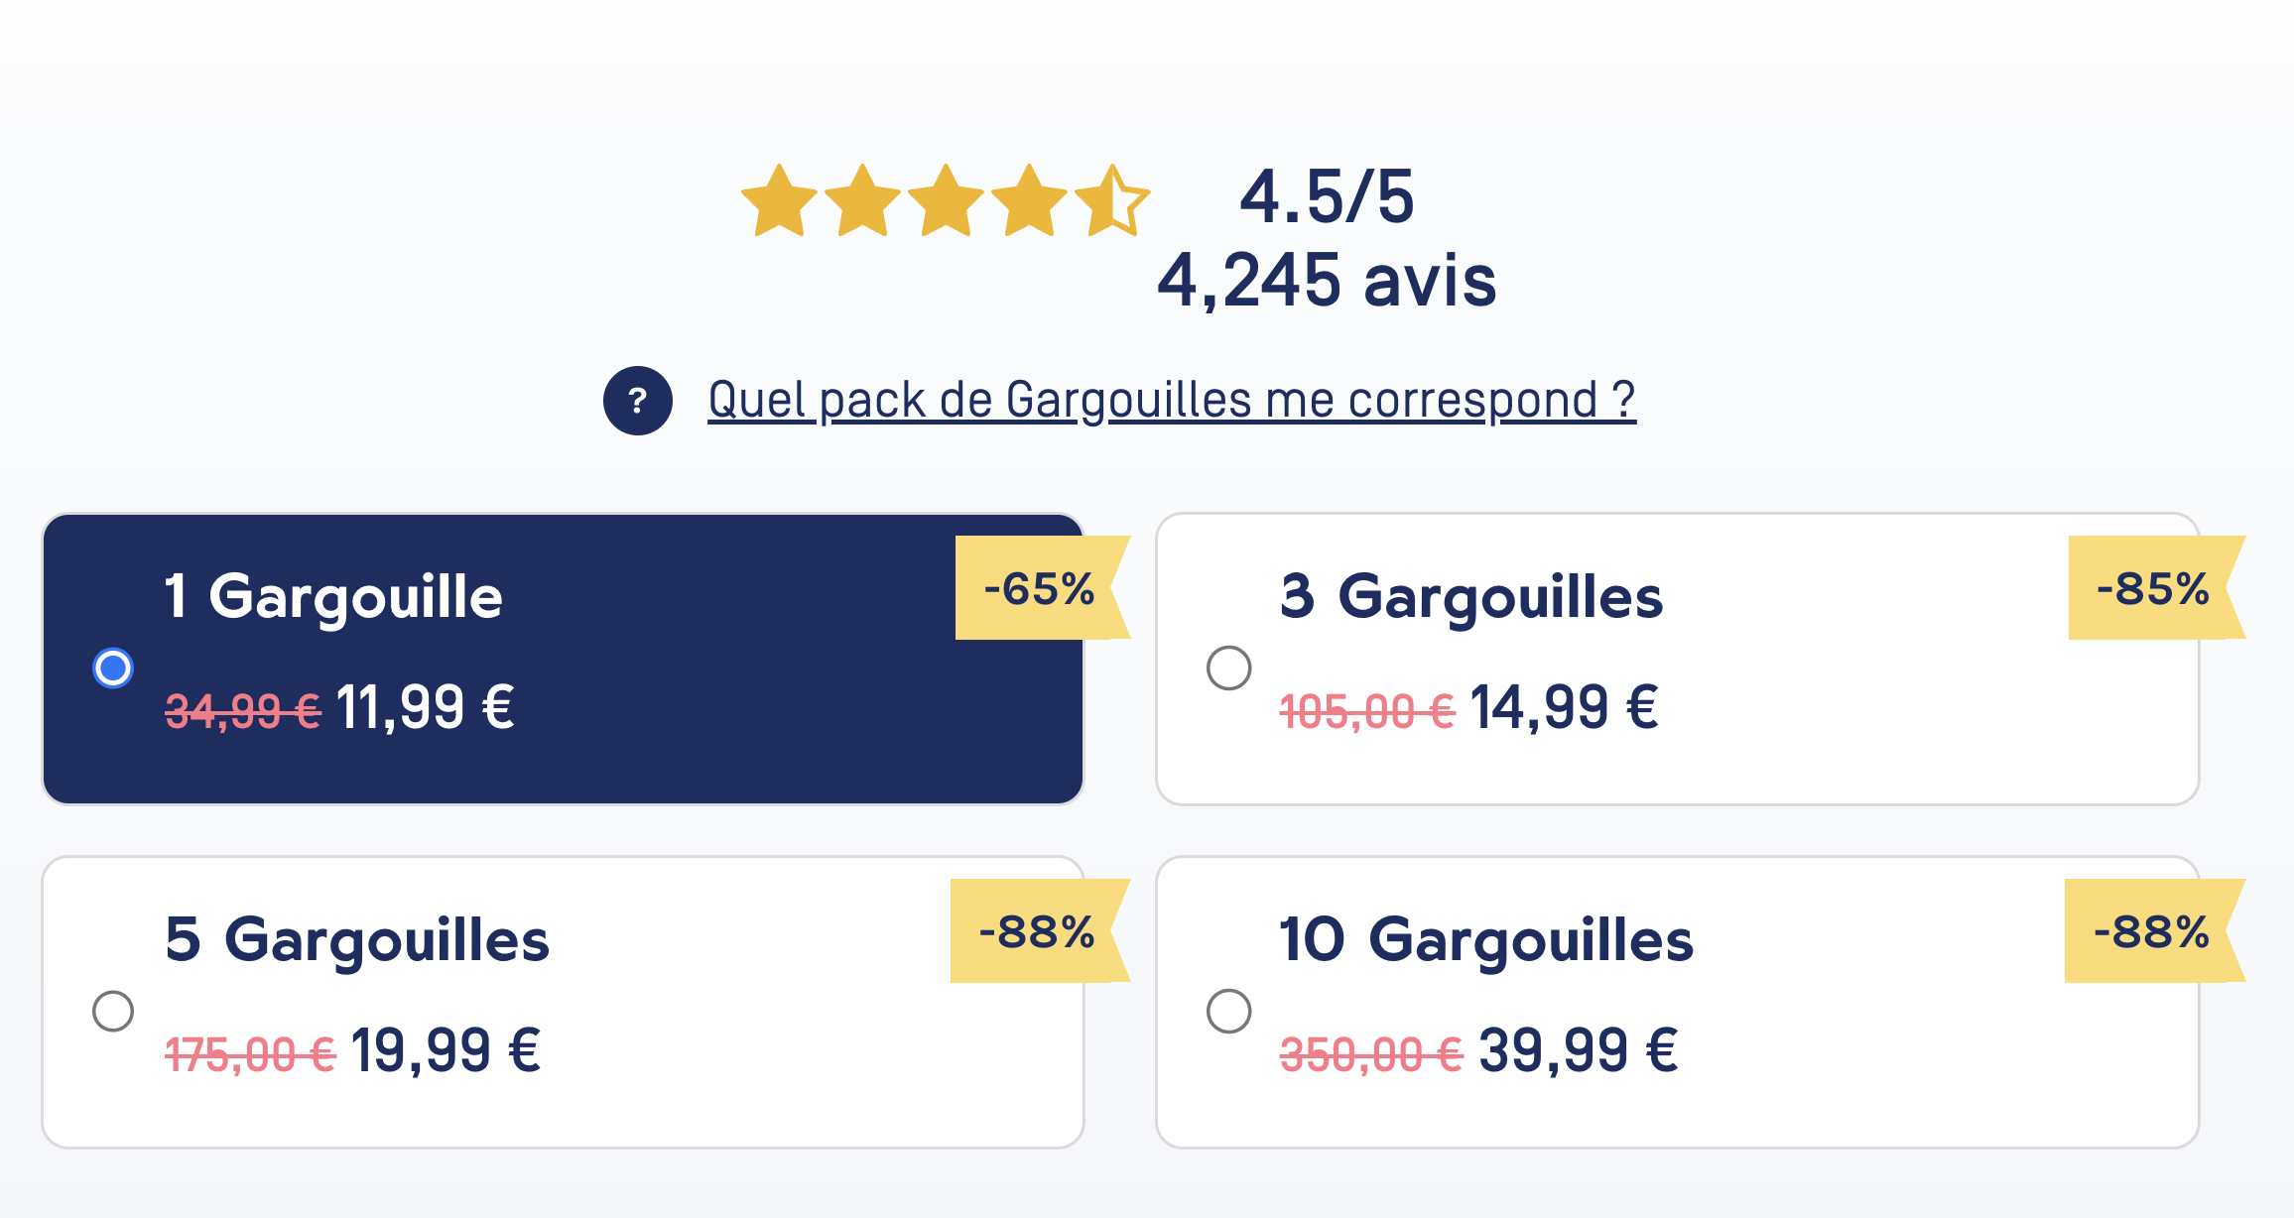This screenshot has width=2294, height=1218.
Task: Select the 5 Gargouilles radio button
Action: pos(113,1011)
